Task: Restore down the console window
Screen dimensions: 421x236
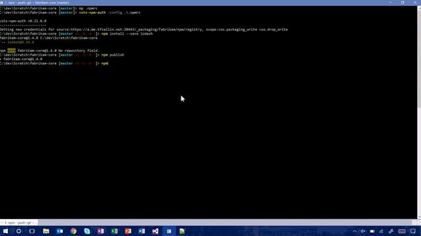Action: pos(403,3)
